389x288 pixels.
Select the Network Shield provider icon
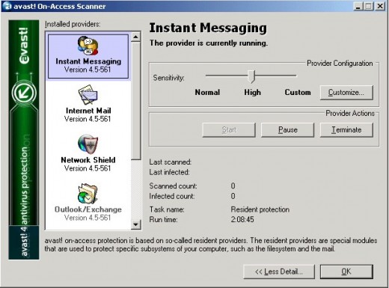(88, 144)
